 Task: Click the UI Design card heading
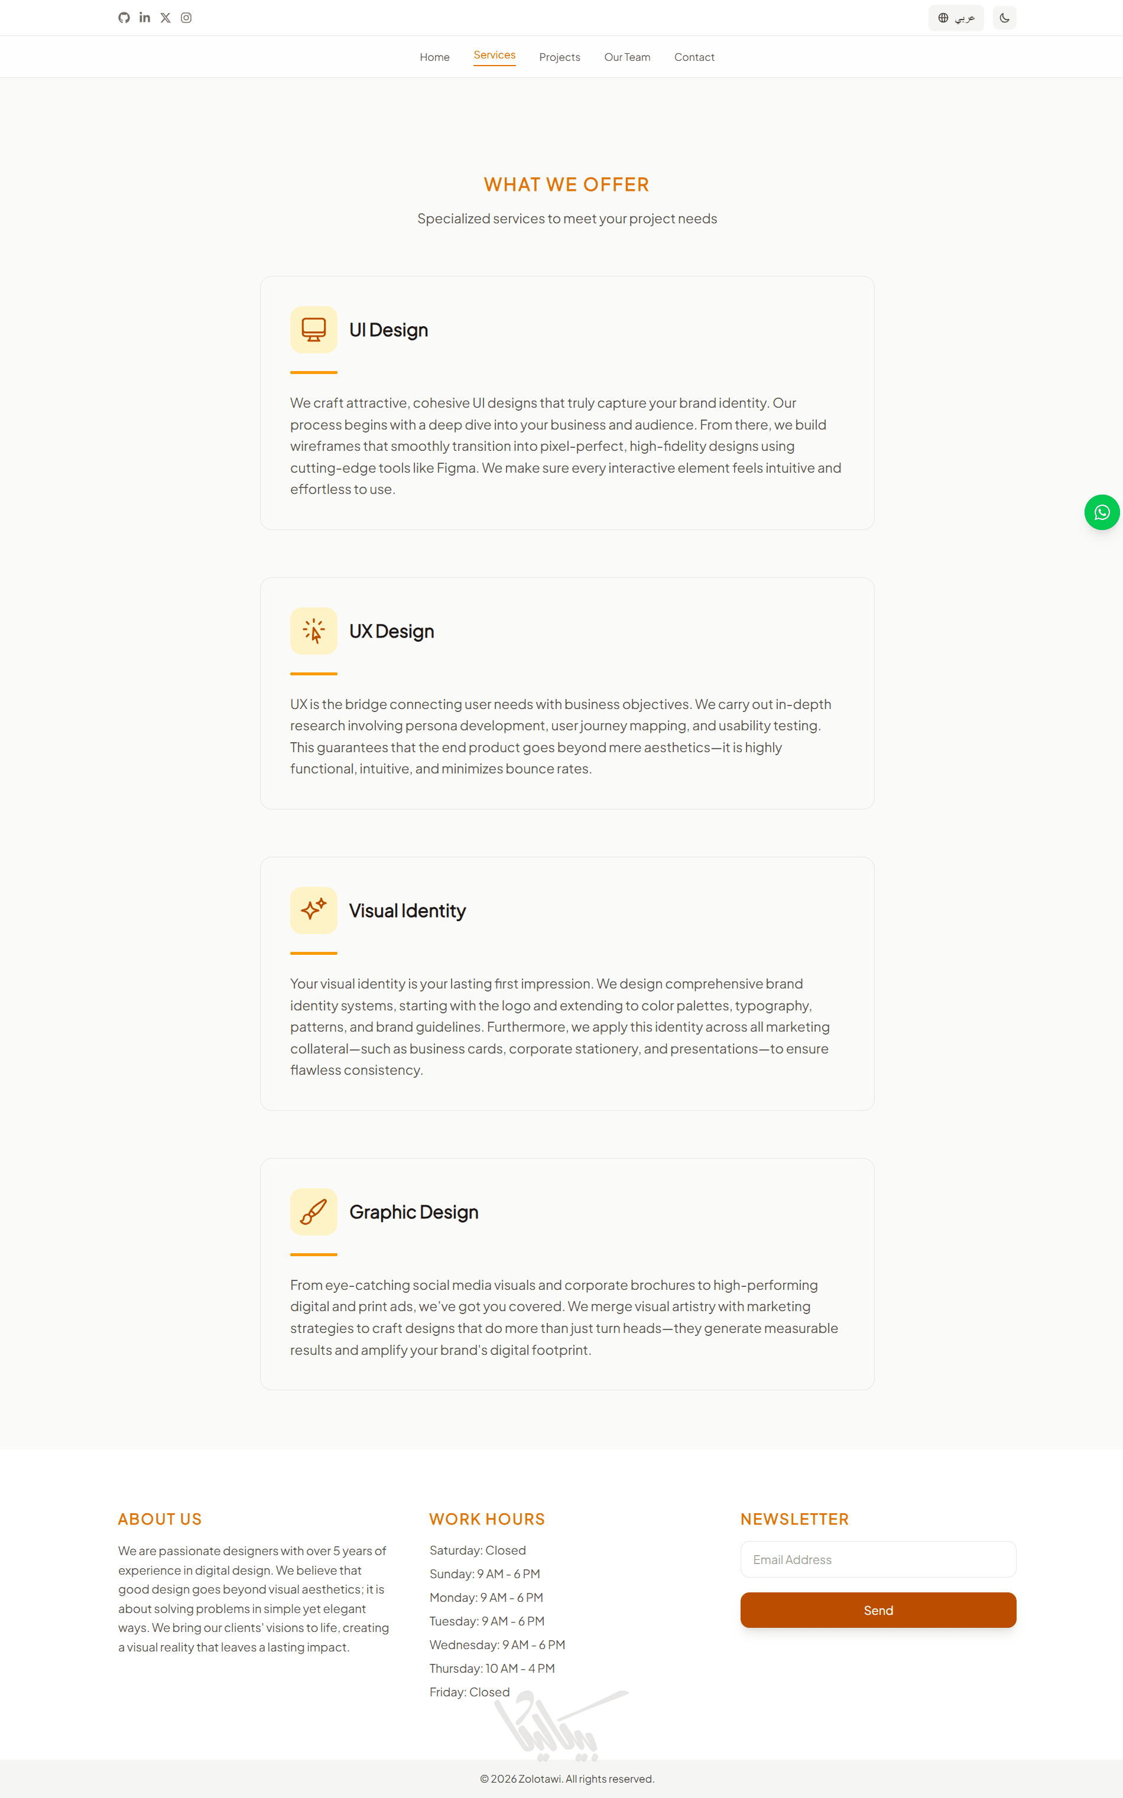coord(388,330)
